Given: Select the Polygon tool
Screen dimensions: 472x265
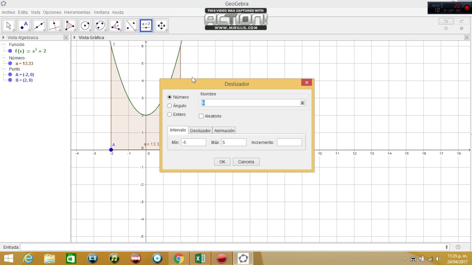Looking at the screenshot, I should (x=70, y=25).
